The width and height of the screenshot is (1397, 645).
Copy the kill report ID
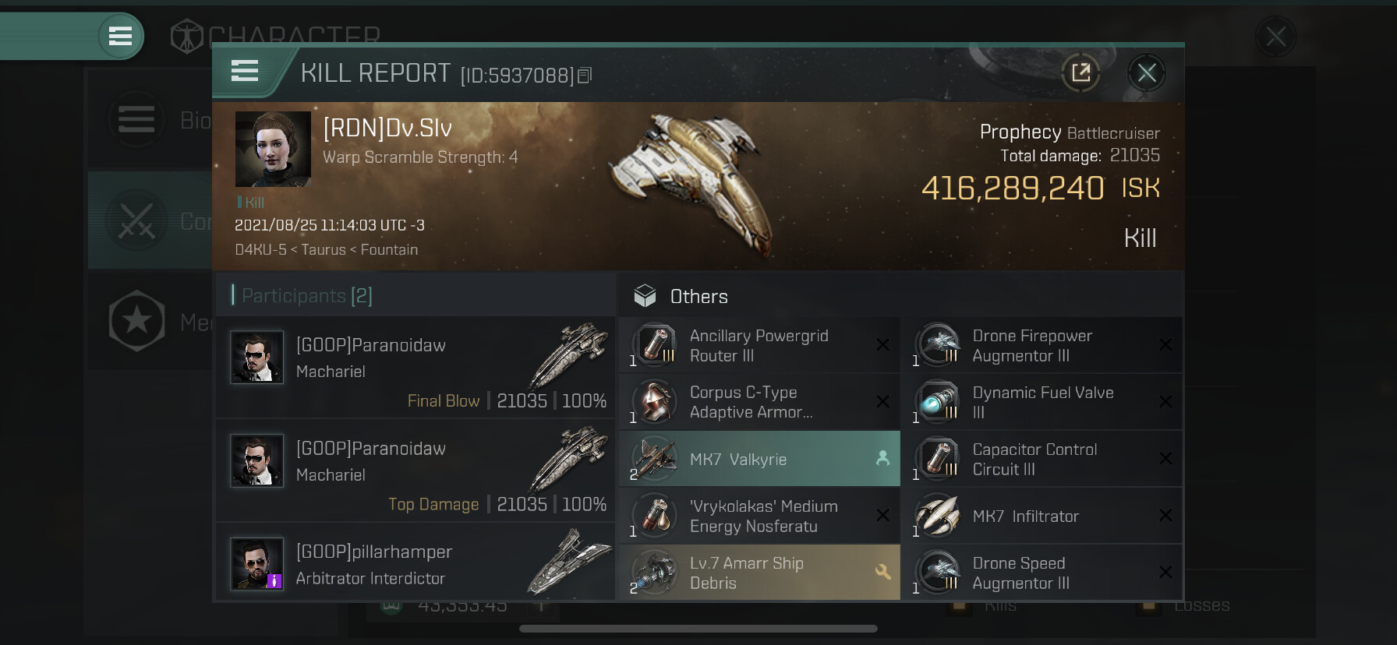pyautogui.click(x=585, y=75)
